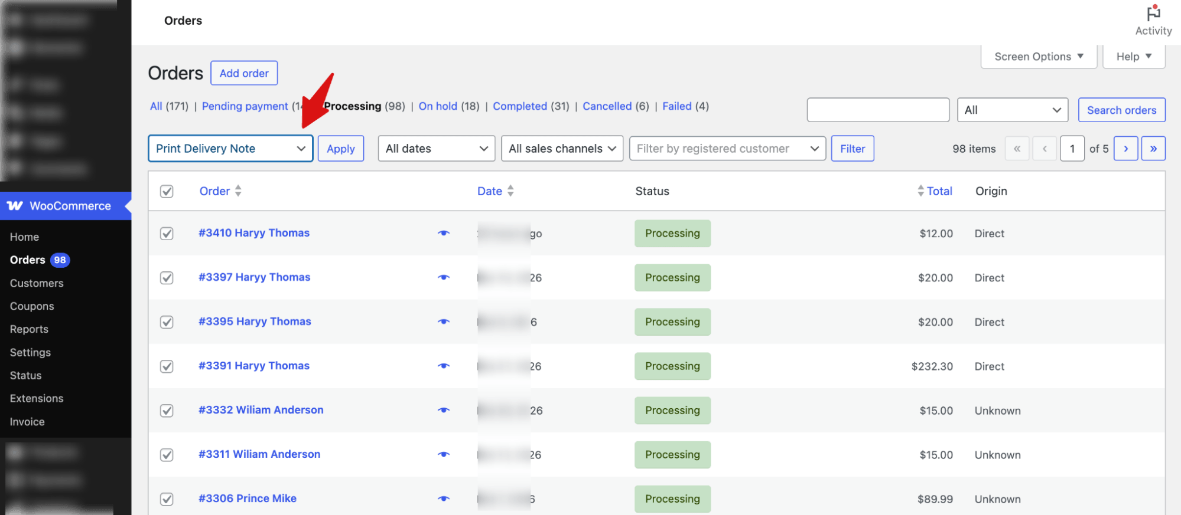The image size is (1181, 515).
Task: Open Customers in WooCommerce menu
Action: pos(37,283)
